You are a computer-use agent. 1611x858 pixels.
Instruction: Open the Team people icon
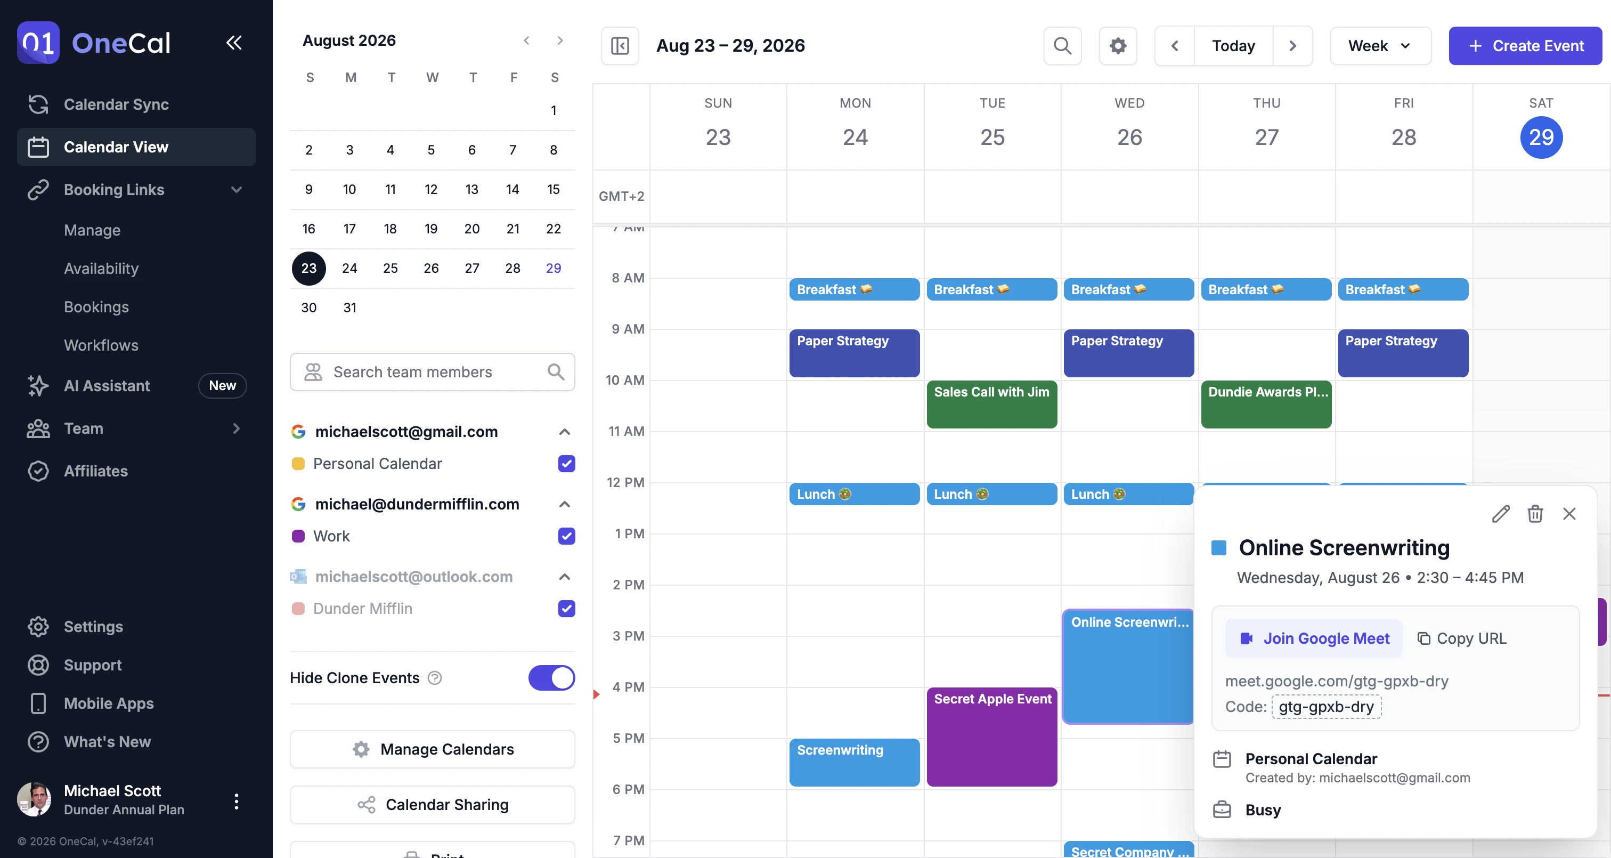tap(38, 428)
